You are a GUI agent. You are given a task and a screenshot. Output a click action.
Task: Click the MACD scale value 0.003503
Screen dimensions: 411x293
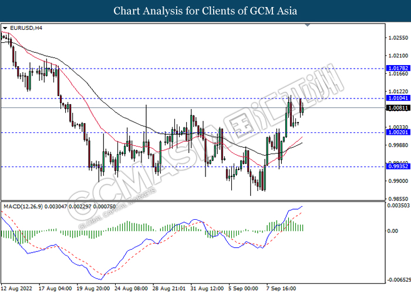pos(399,206)
